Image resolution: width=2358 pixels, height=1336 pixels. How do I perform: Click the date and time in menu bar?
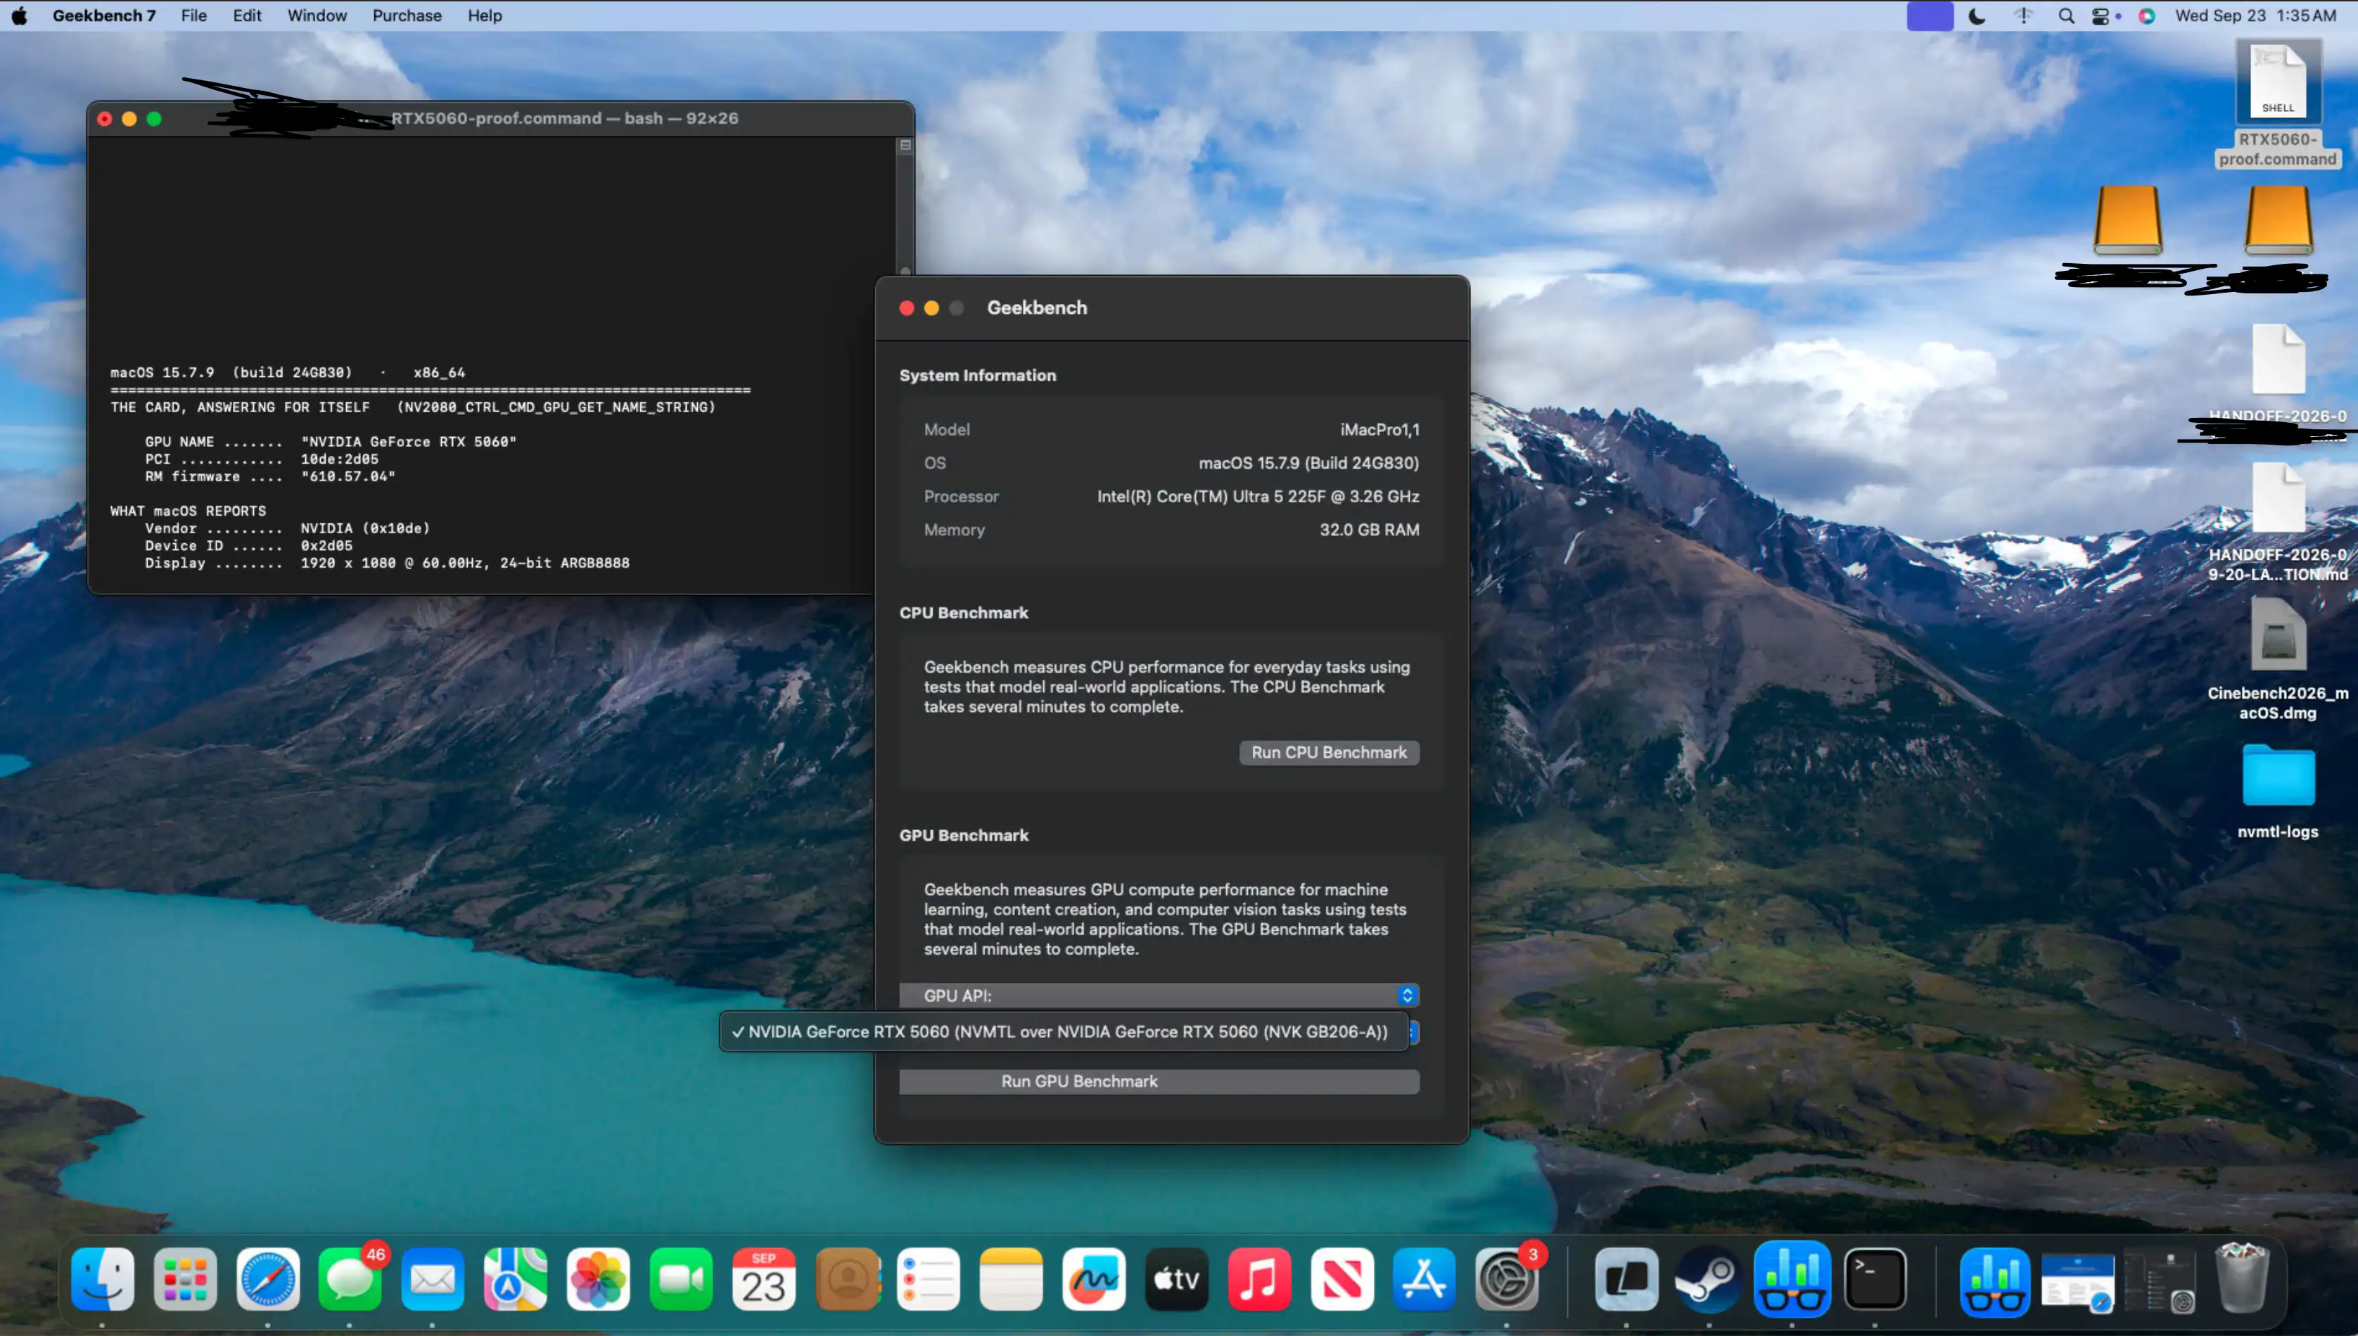coord(2255,15)
